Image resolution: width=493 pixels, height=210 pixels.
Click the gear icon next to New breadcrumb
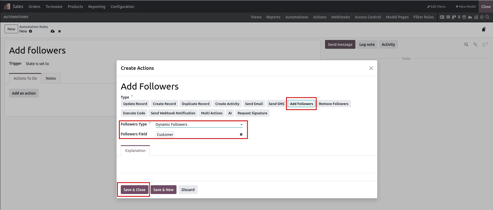[30, 31]
